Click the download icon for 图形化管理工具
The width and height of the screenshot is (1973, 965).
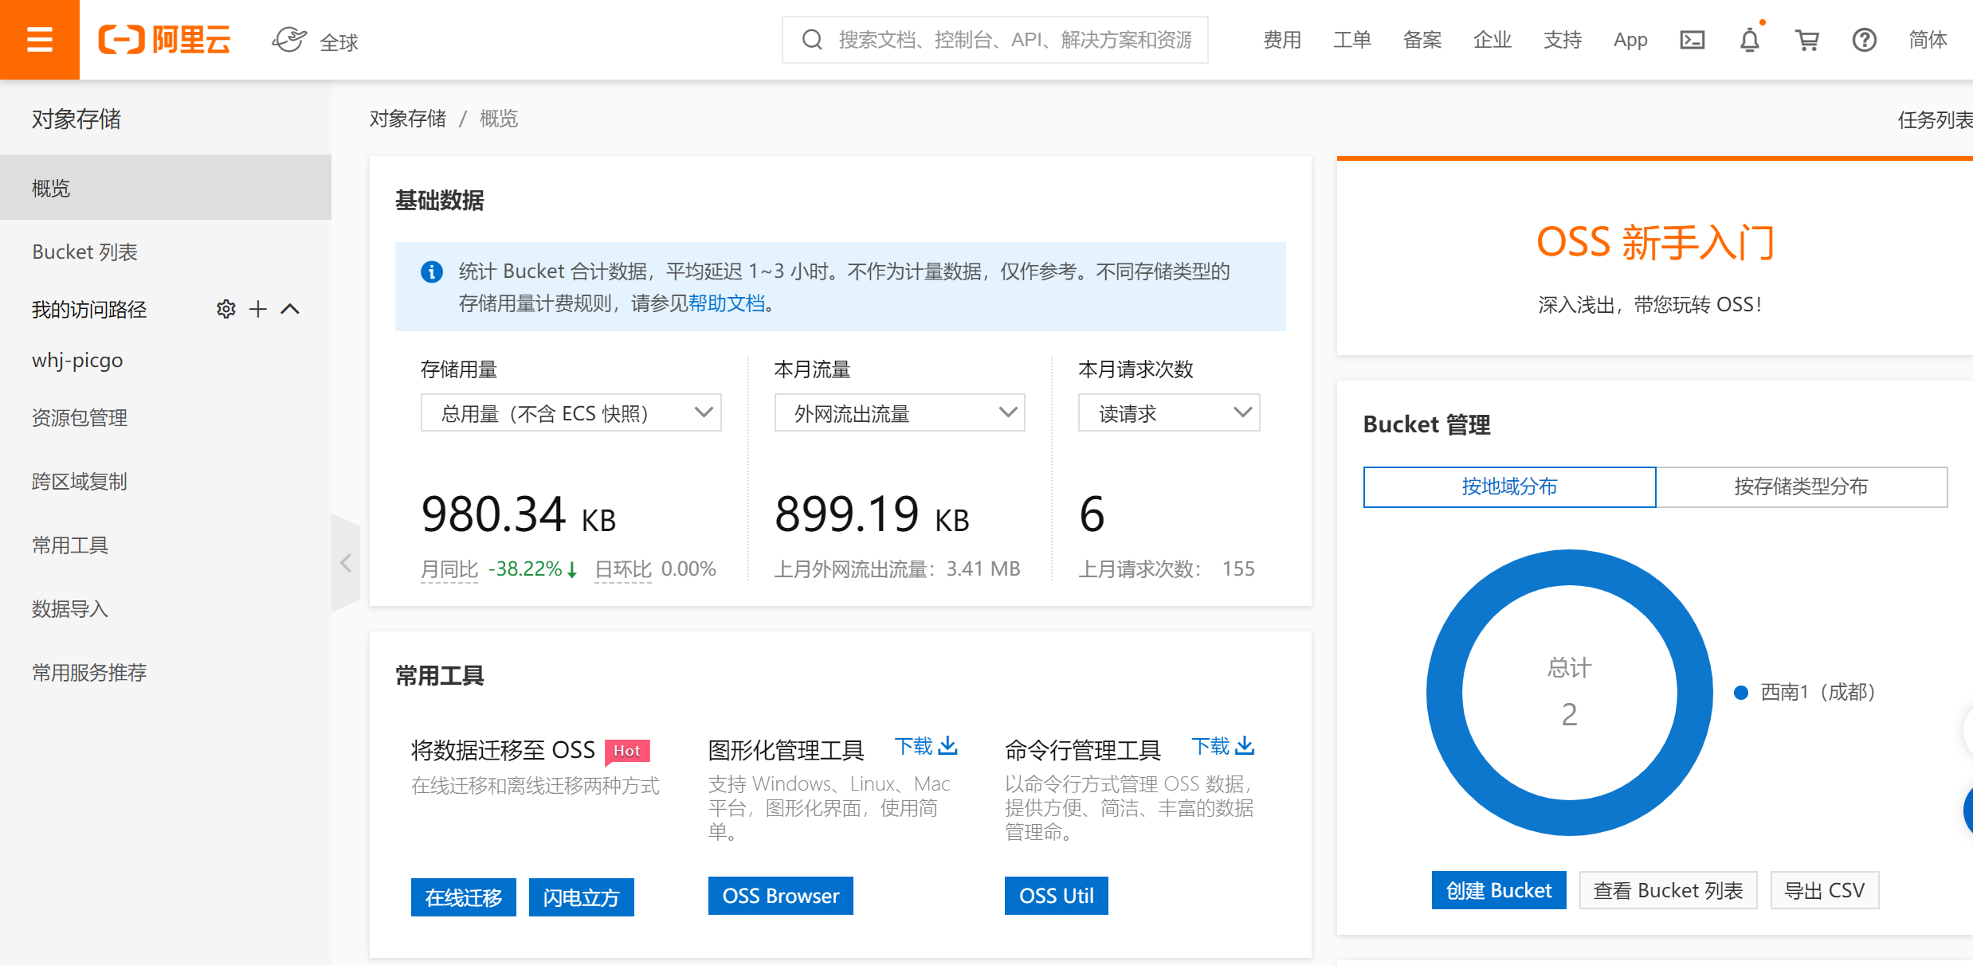[947, 746]
